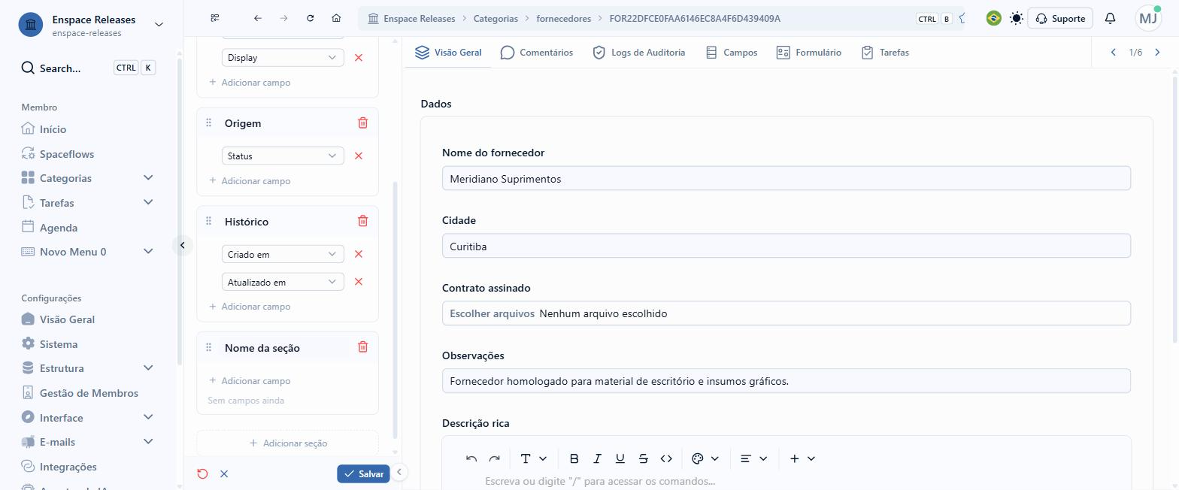Open the Atualizado em field dropdown
The width and height of the screenshot is (1179, 490).
click(x=283, y=282)
